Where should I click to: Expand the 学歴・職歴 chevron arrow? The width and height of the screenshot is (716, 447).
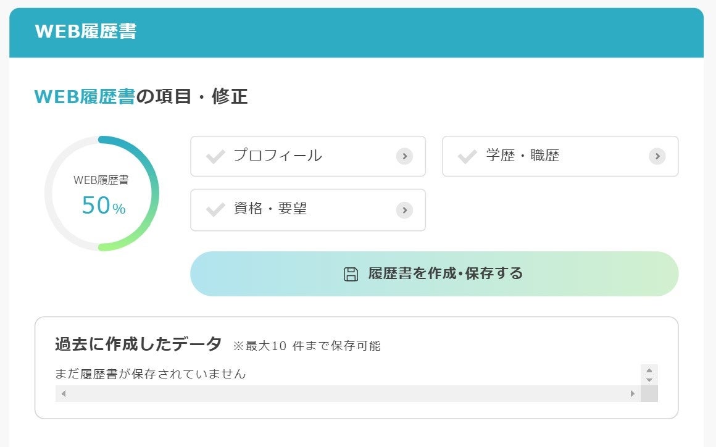[x=657, y=156]
